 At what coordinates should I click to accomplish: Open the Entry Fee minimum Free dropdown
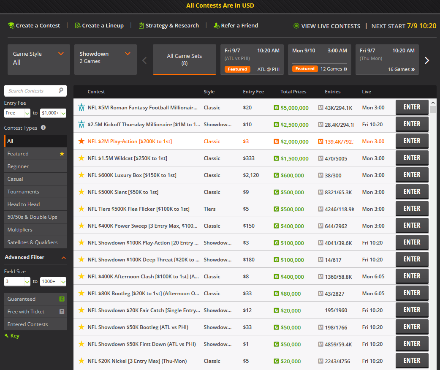[17, 113]
